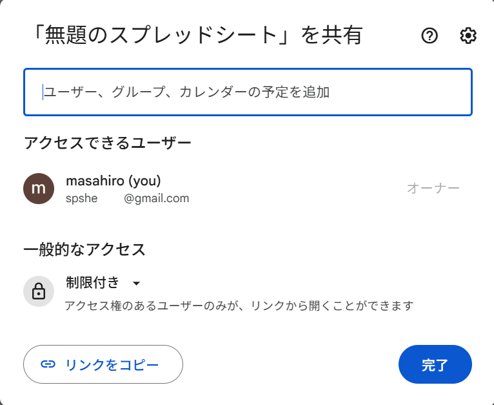This screenshot has height=405, width=494.
Task: Open share settings gear icon
Action: click(x=468, y=36)
